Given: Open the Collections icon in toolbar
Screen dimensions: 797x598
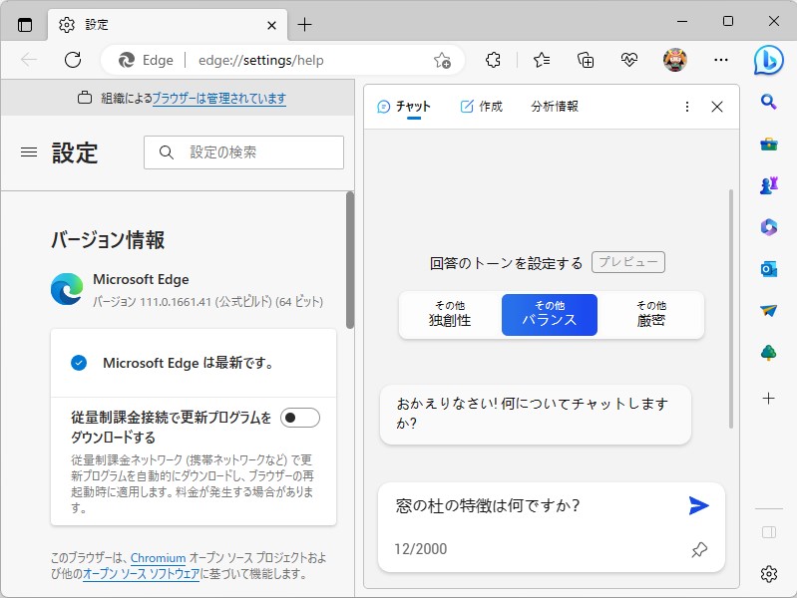Looking at the screenshot, I should [x=586, y=60].
